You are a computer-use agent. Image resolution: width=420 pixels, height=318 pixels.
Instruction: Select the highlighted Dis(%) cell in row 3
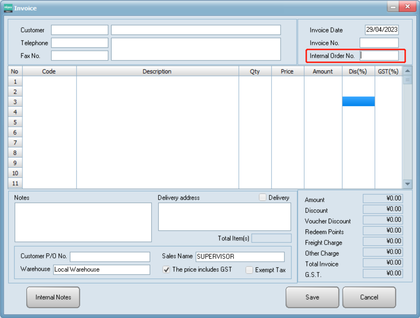pyautogui.click(x=359, y=102)
